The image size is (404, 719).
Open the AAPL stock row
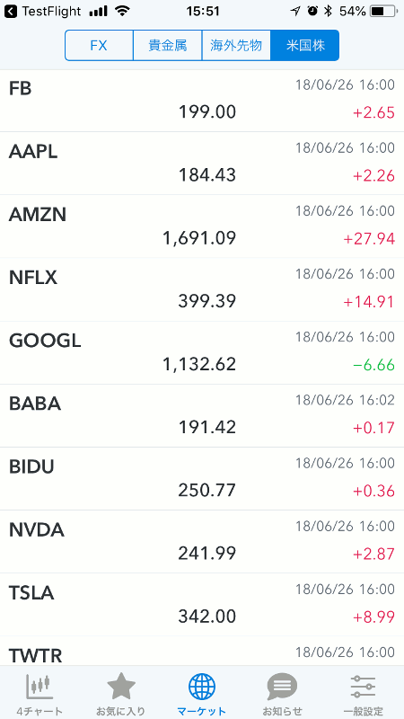click(202, 164)
